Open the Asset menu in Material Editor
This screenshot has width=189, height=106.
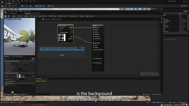pyautogui.click(x=16, y=11)
